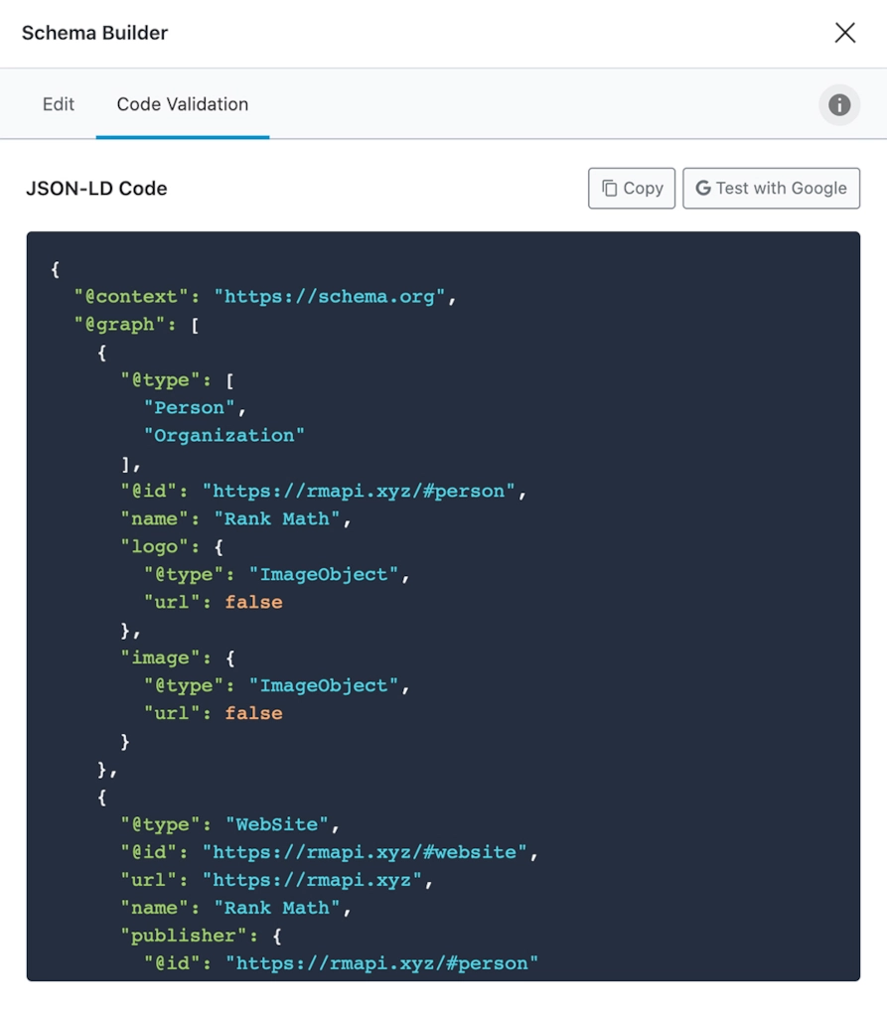This screenshot has width=887, height=1017.
Task: Click the "Rank Math" name under WebSite
Action: coord(277,908)
